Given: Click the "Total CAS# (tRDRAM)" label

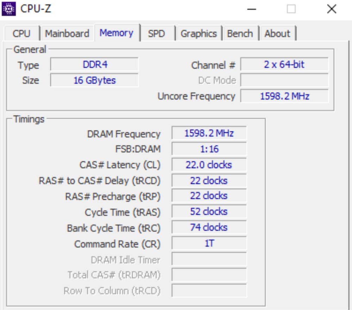Looking at the screenshot, I should click(x=114, y=275).
